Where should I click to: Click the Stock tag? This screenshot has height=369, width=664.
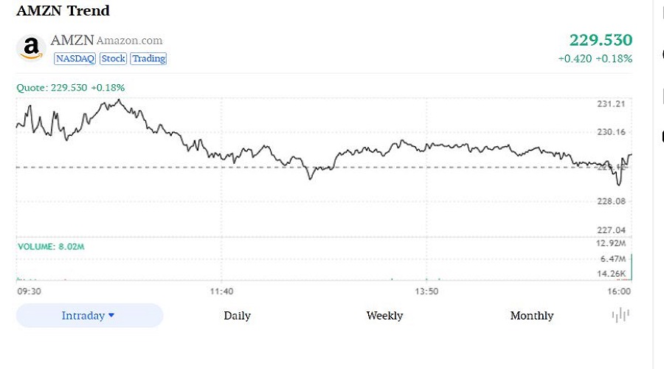(114, 58)
